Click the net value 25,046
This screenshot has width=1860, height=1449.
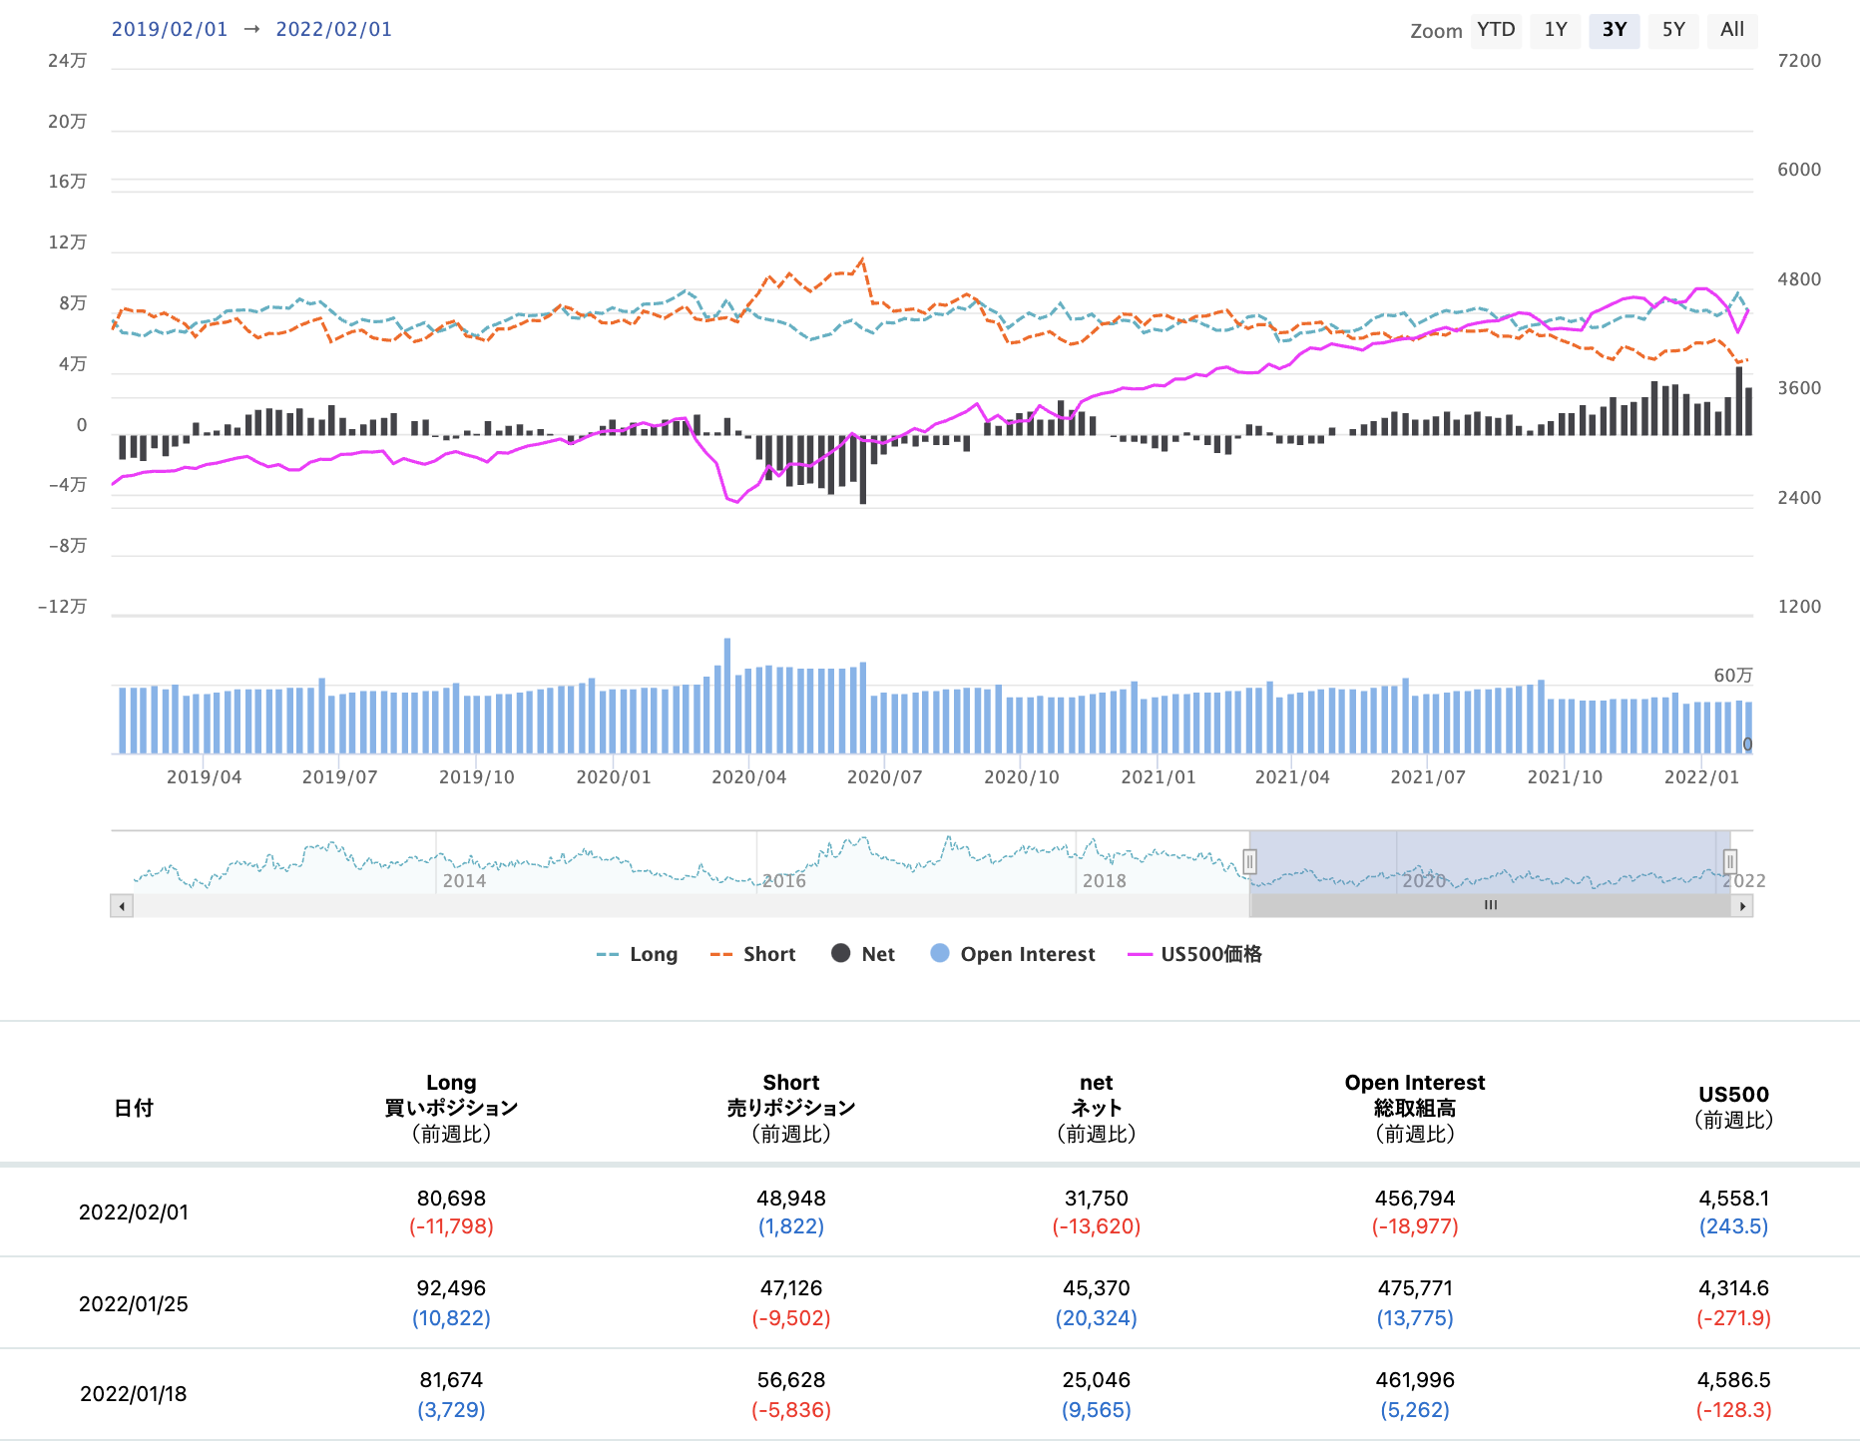pos(1097,1380)
